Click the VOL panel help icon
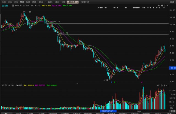Viewport: 176px width, 114px height. pos(164,85)
